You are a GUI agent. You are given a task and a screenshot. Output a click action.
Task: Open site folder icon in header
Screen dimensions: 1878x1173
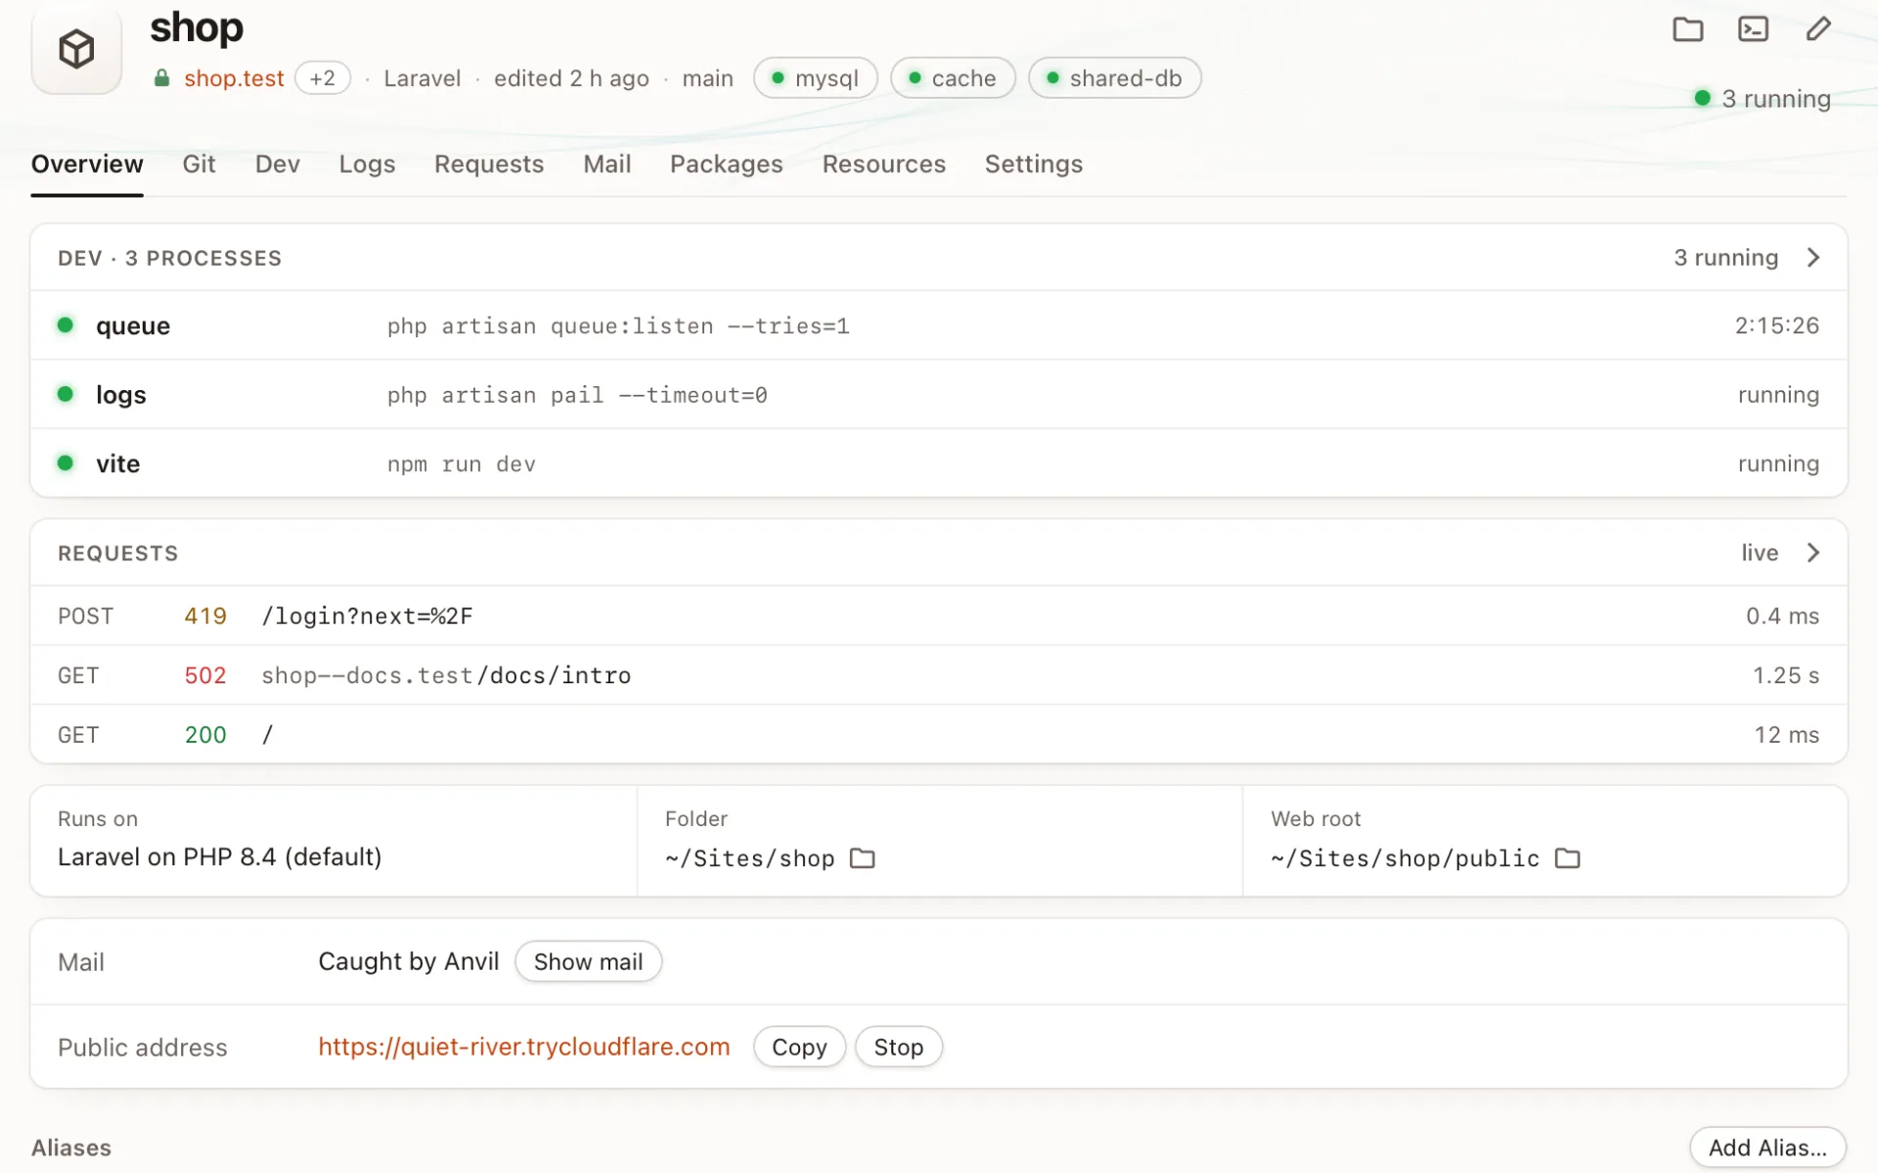[1687, 29]
